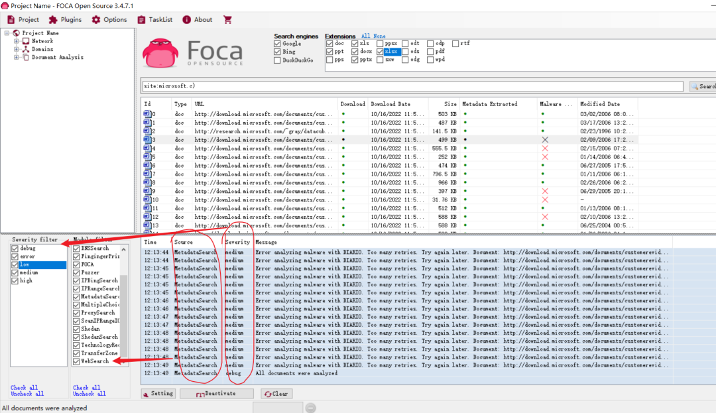This screenshot has width=716, height=413.
Task: Click the Word document icon of row 6
Action: coord(147,165)
